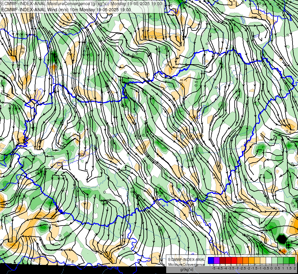The width and height of the screenshot is (298, 274).
Task: Click the white legend swatch between -0.5 and 0
Action: tap(269, 261)
